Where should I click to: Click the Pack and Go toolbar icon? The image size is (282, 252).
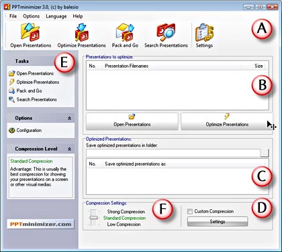click(x=125, y=36)
